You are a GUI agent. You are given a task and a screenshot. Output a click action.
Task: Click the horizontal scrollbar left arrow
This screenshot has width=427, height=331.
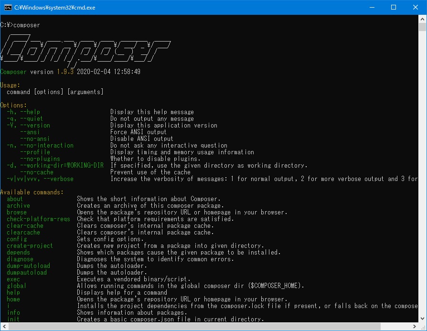(4, 326)
